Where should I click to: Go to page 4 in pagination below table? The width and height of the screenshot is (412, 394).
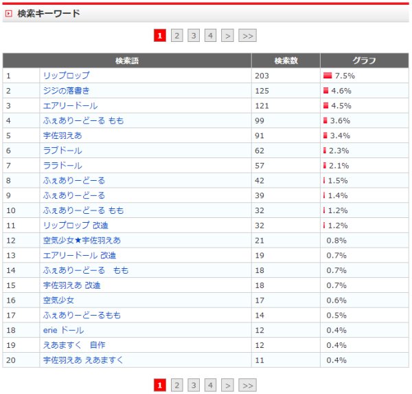click(211, 385)
